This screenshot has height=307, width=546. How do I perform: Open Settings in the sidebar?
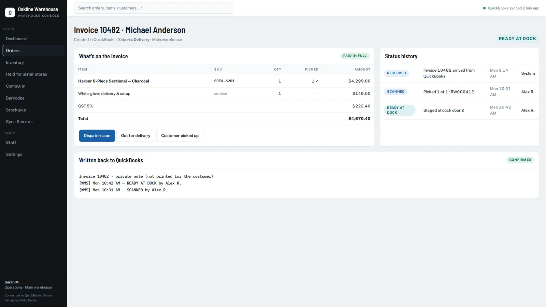coord(33,154)
